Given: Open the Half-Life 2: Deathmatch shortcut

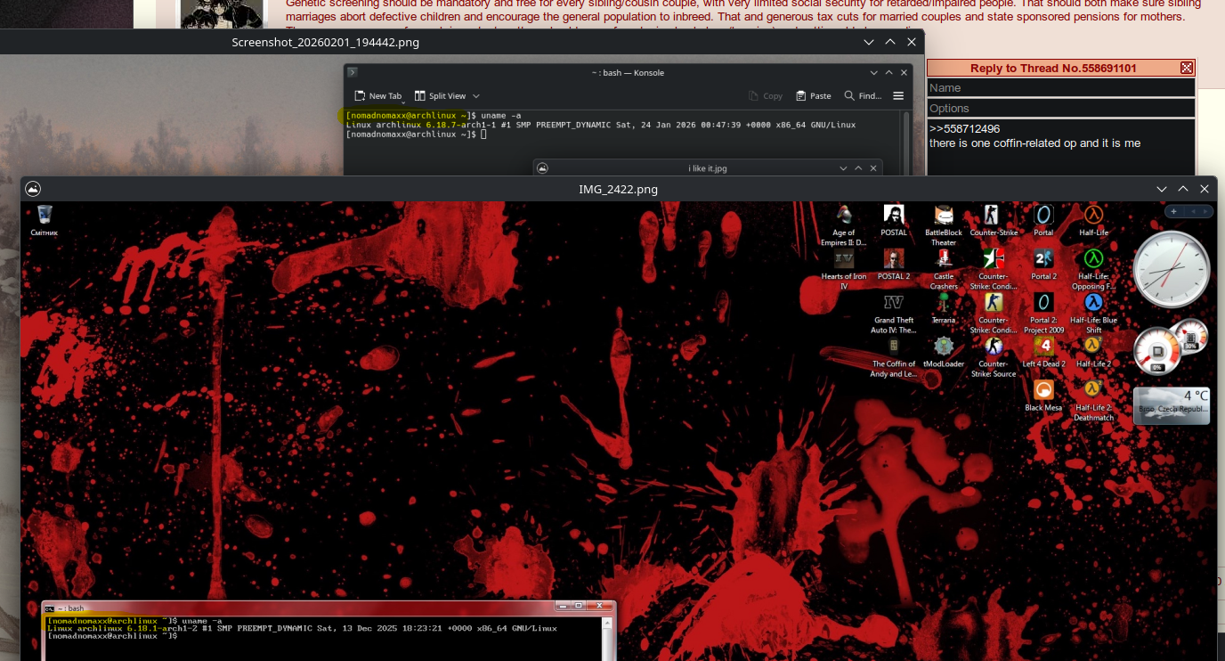Looking at the screenshot, I should (1093, 400).
